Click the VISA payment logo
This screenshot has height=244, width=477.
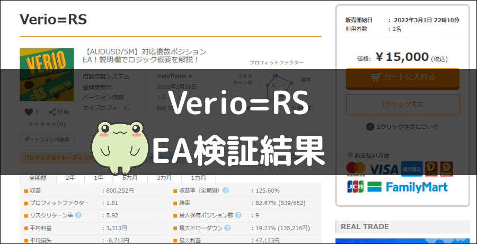[383, 169]
